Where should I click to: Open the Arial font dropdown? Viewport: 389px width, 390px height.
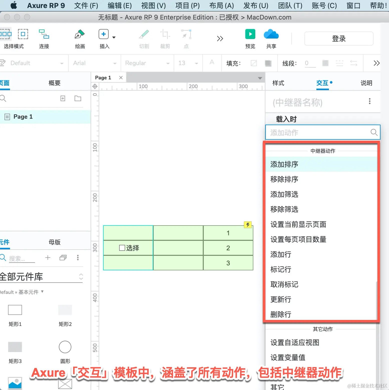(x=95, y=63)
